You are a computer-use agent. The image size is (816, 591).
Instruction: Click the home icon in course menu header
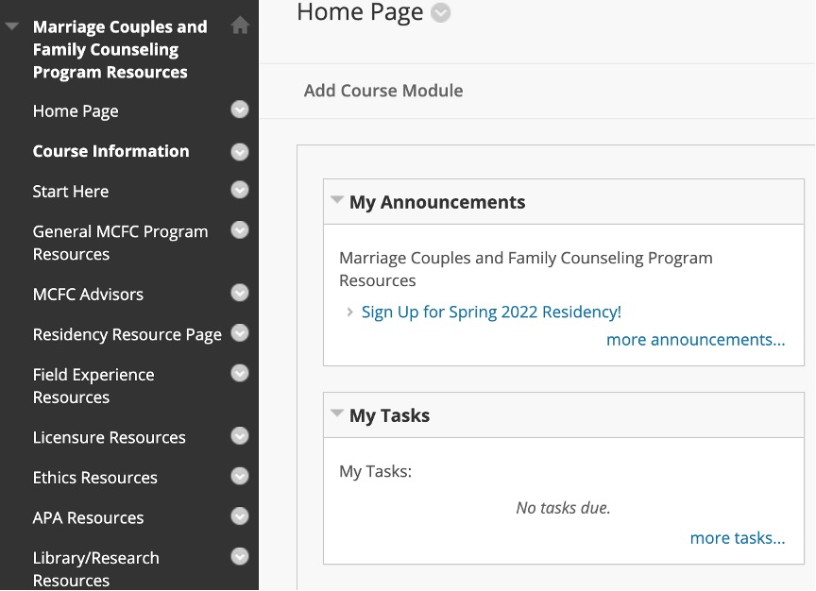(x=240, y=26)
